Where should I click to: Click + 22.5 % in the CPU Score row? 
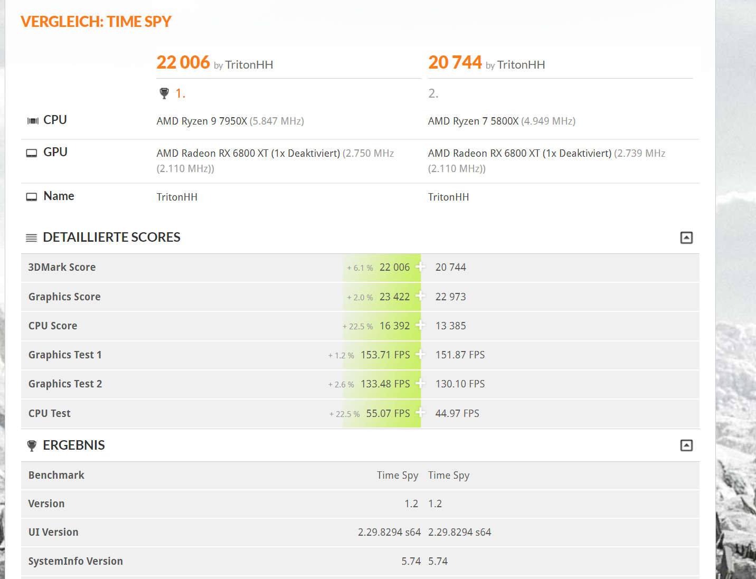tap(358, 327)
